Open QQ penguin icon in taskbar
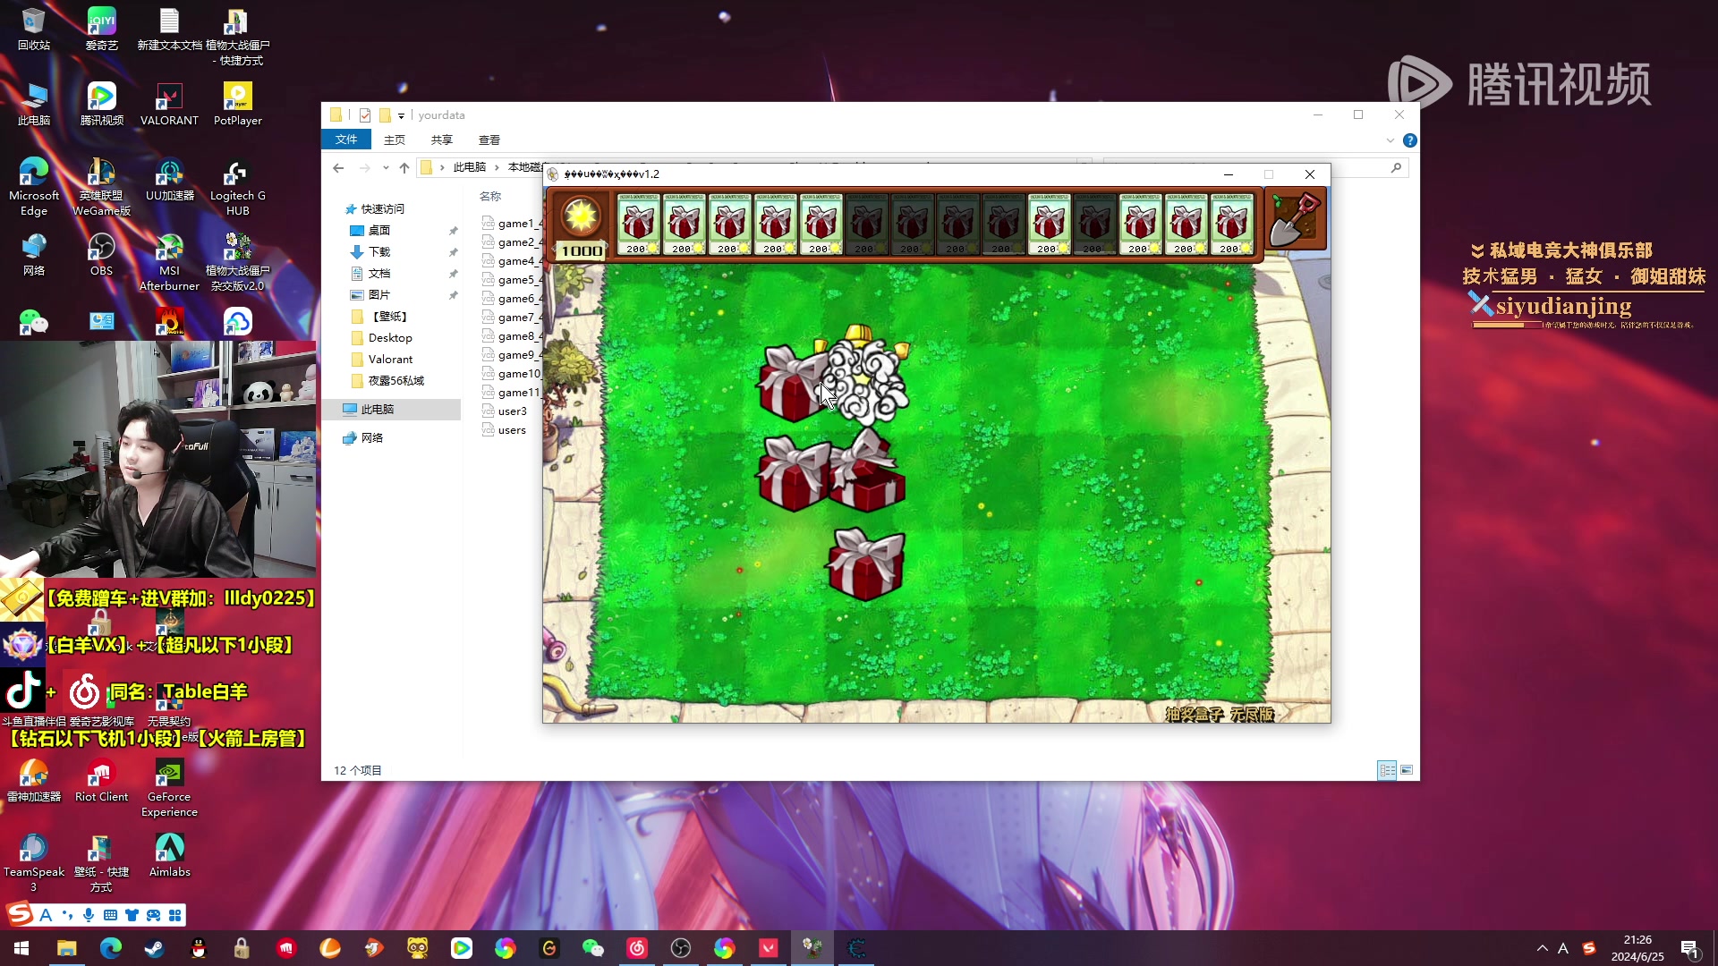The width and height of the screenshot is (1718, 966). [x=198, y=948]
